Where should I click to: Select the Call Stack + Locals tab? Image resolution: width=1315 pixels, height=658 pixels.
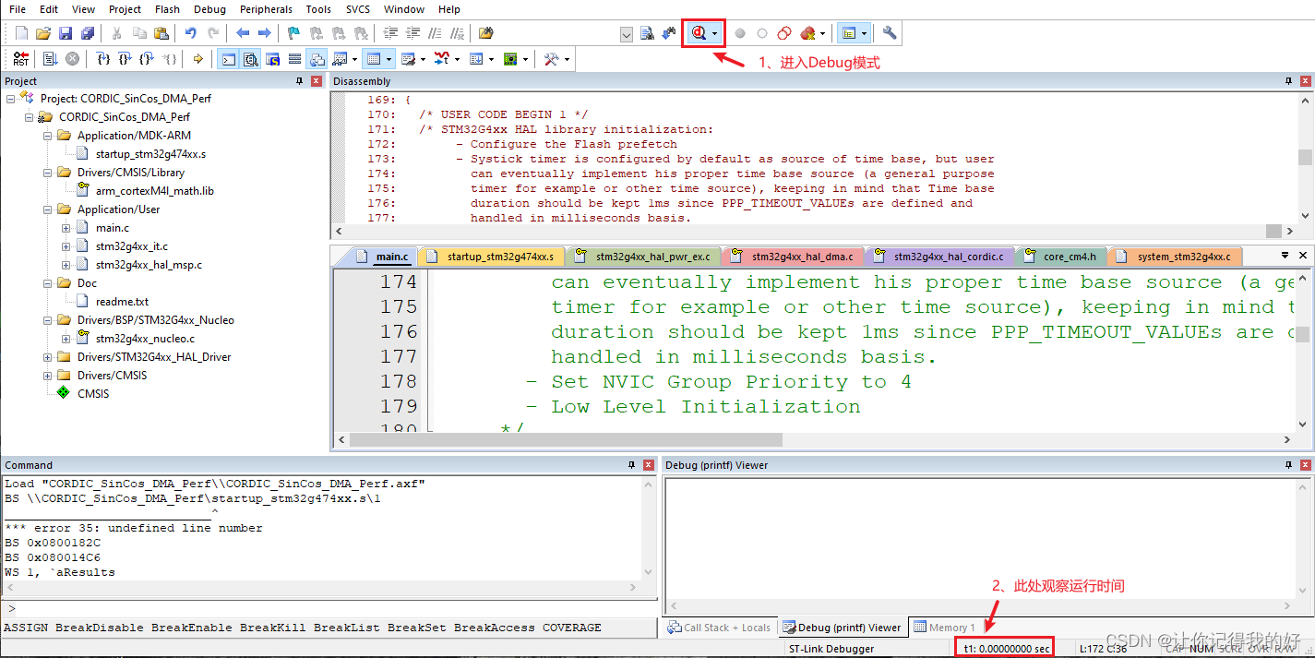(x=720, y=628)
